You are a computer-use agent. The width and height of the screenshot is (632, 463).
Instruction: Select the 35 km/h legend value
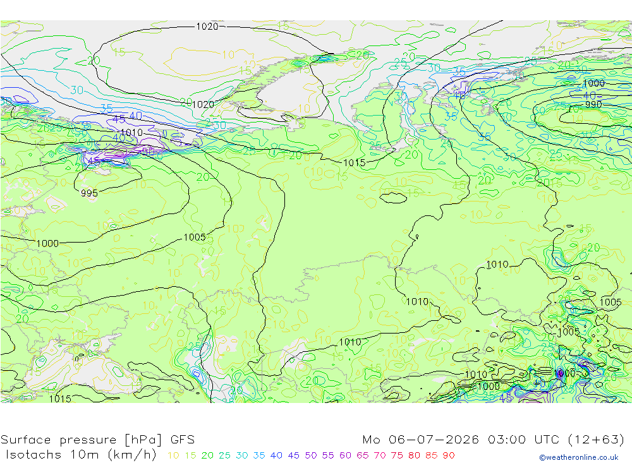coord(259,455)
